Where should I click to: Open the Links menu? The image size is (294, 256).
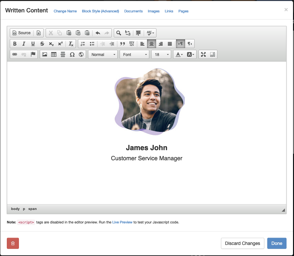[169, 11]
